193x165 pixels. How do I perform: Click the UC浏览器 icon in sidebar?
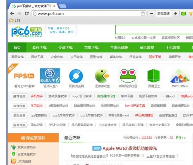[x=14, y=161]
